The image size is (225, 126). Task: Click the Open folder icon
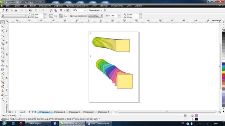(7, 10)
